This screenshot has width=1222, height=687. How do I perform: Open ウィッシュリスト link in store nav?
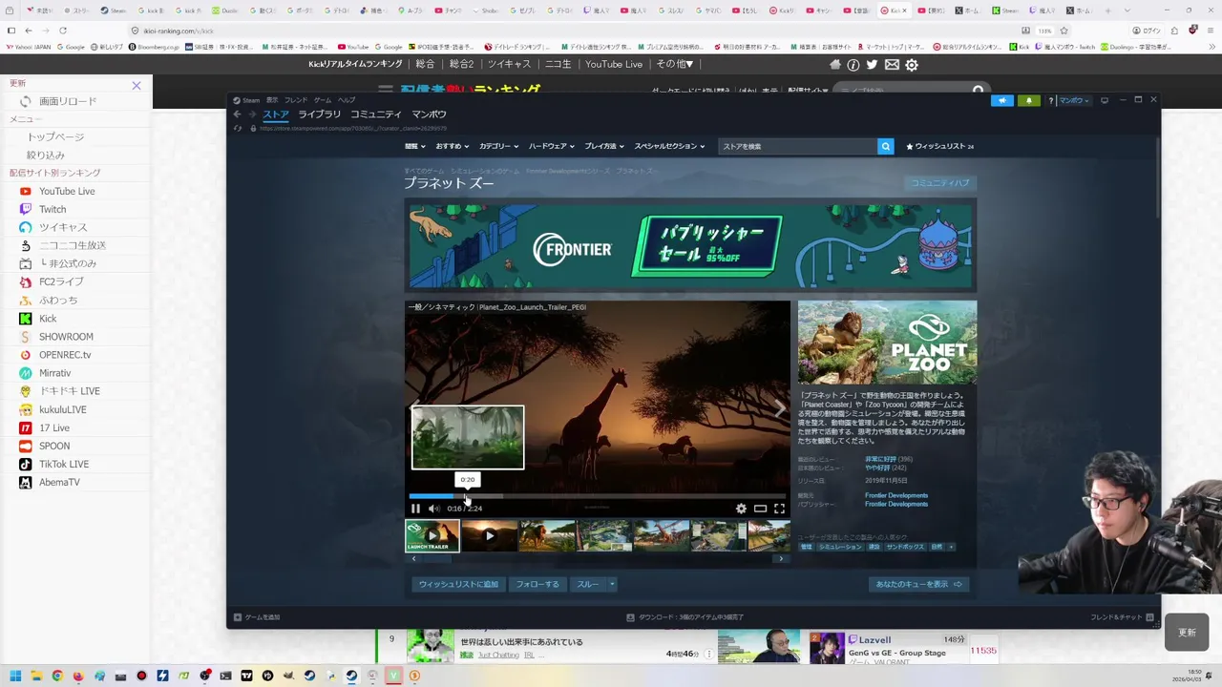(x=940, y=146)
